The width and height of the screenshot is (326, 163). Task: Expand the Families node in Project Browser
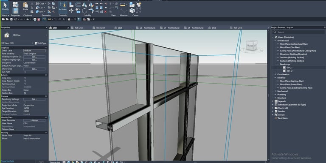[x=273, y=111]
